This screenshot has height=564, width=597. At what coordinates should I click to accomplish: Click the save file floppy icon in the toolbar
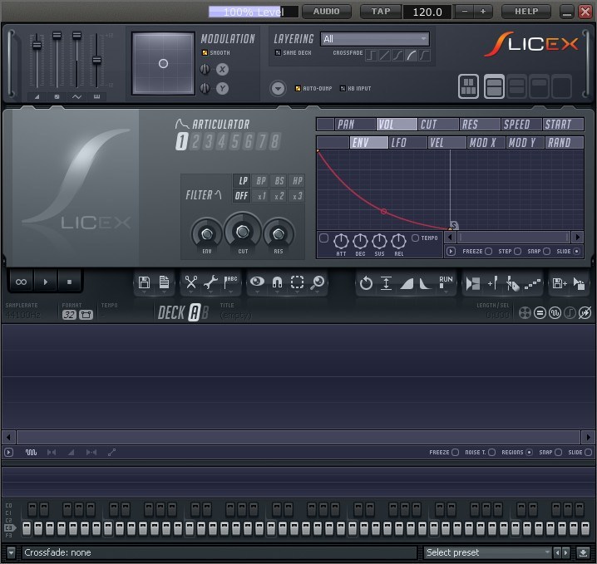coord(144,282)
